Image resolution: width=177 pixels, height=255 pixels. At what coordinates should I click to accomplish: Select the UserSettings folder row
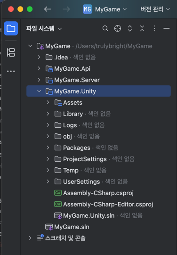click(98, 181)
